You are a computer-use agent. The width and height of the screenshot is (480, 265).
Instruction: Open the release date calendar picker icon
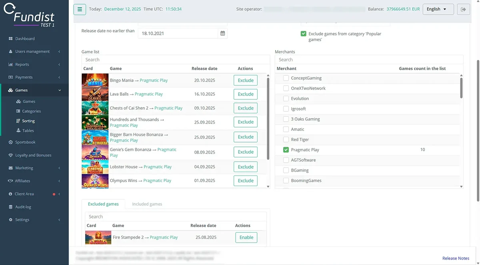tap(223, 33)
